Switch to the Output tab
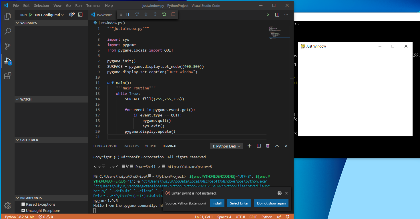 151,146
